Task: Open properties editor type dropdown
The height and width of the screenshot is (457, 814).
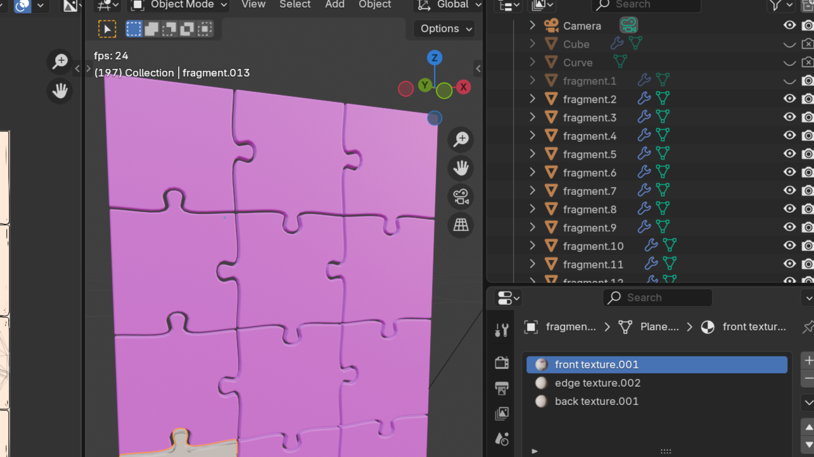Action: (507, 297)
